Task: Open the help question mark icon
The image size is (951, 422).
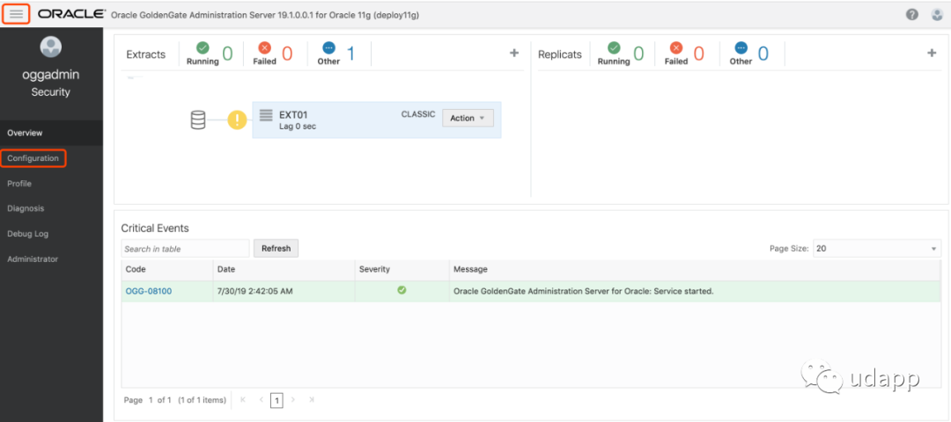Action: pyautogui.click(x=911, y=15)
